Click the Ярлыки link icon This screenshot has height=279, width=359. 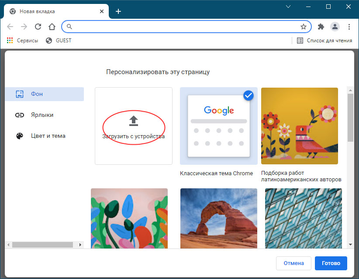(20, 115)
